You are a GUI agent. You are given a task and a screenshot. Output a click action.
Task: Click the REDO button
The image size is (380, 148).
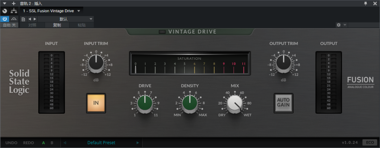(29, 143)
